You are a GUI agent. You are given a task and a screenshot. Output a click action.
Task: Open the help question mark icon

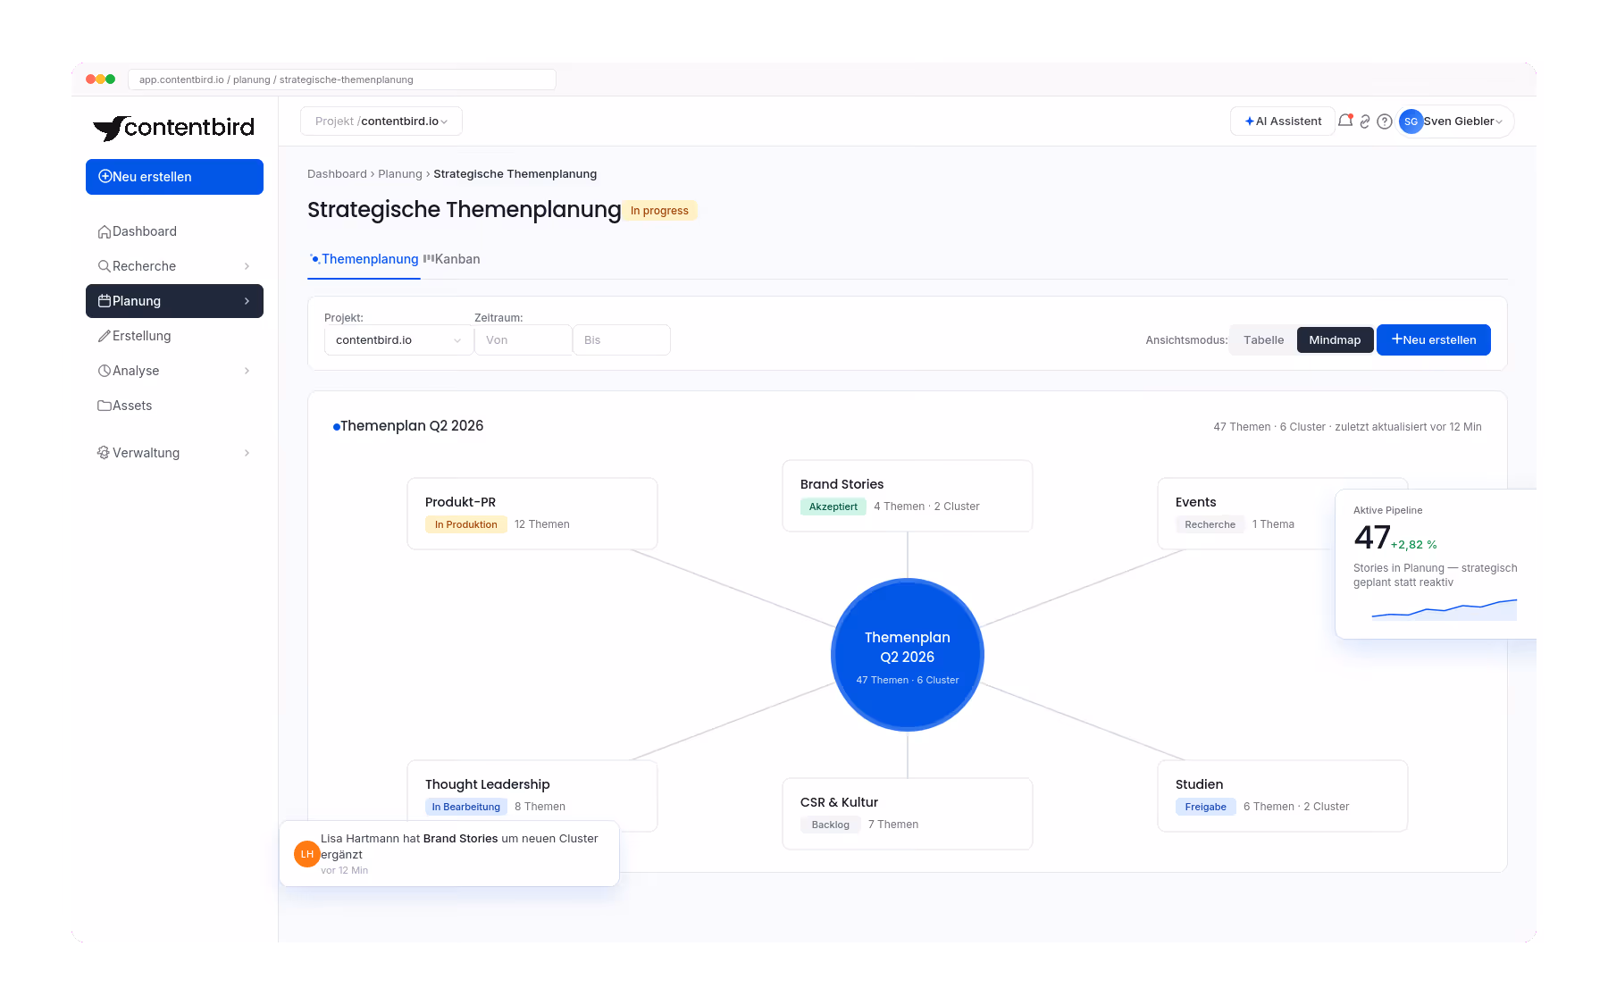[1385, 121]
